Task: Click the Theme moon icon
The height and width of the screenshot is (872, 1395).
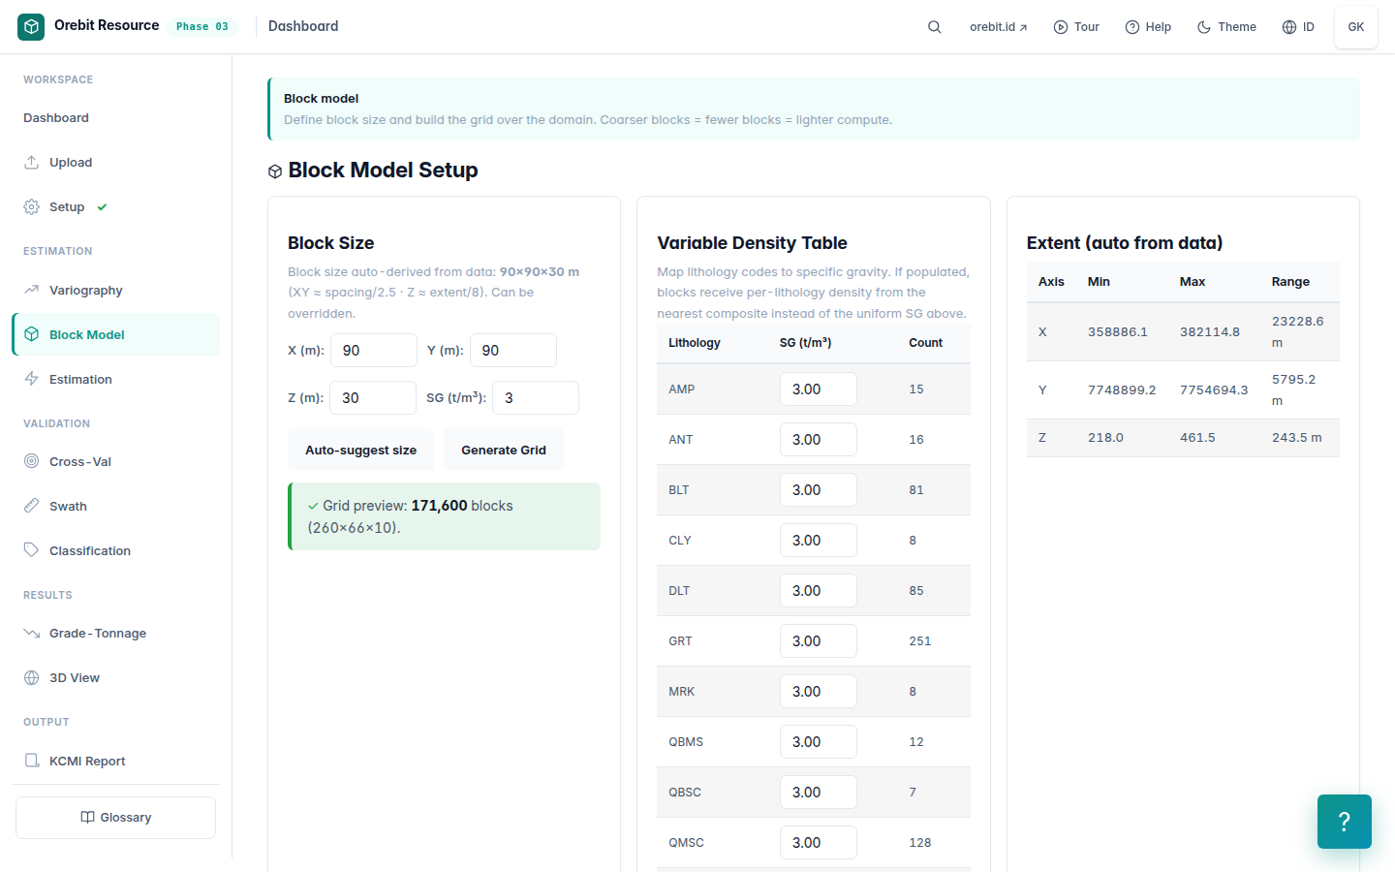Action: (x=1204, y=27)
